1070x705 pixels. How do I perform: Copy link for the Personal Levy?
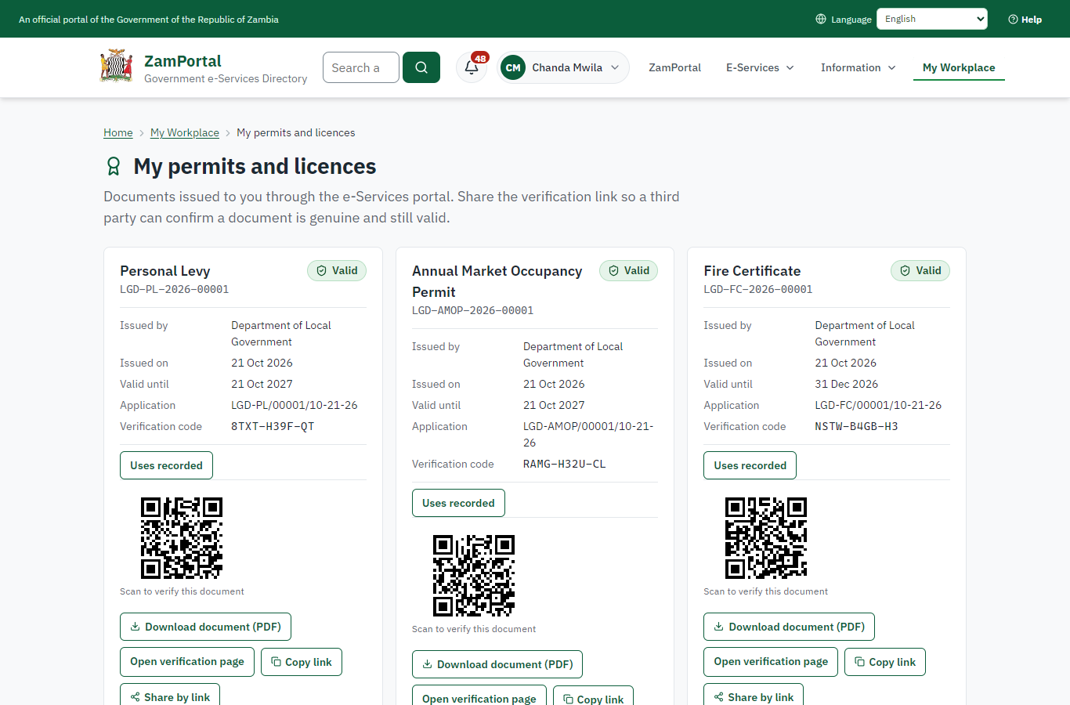tap(302, 662)
